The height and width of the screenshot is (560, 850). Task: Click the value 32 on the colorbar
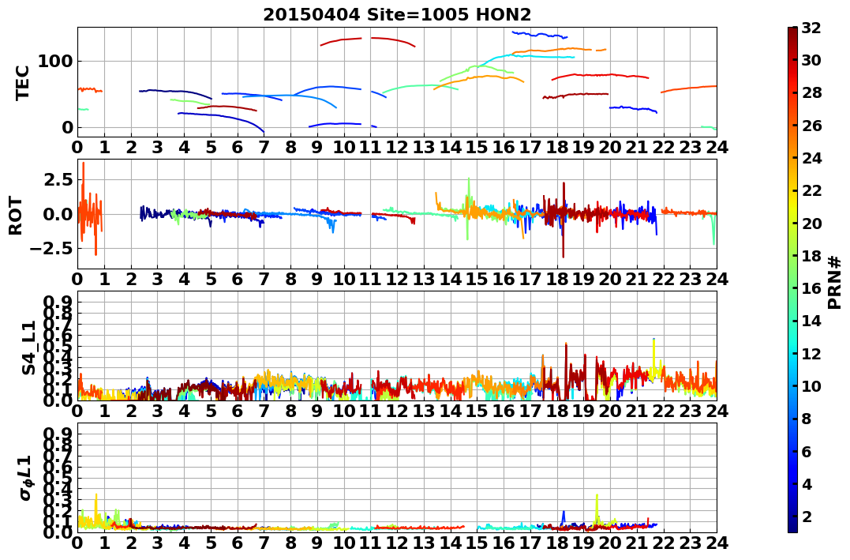(x=811, y=28)
